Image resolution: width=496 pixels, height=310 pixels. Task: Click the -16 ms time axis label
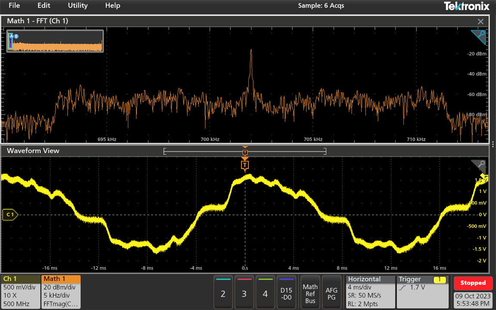50,268
